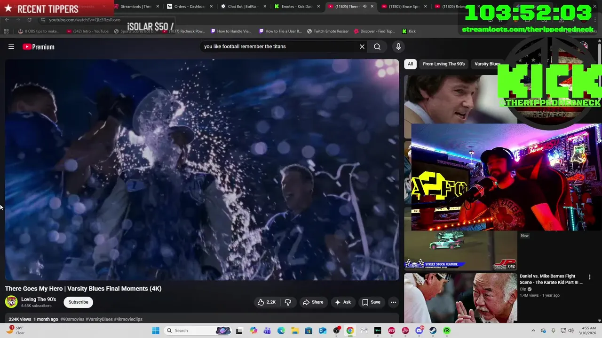
Task: Open the street stock feature video thumbnail
Action: 460,251
